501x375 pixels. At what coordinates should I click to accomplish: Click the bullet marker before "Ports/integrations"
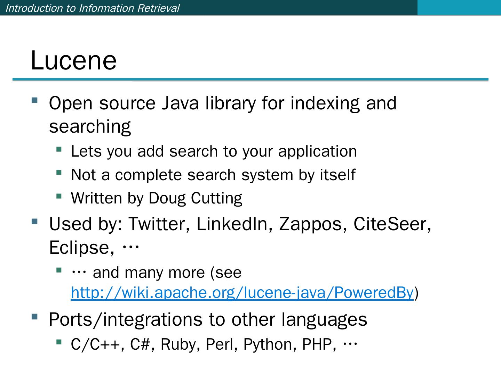34,317
